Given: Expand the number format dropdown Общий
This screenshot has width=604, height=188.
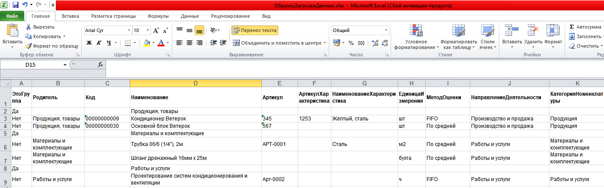Looking at the screenshot, I should [x=386, y=30].
